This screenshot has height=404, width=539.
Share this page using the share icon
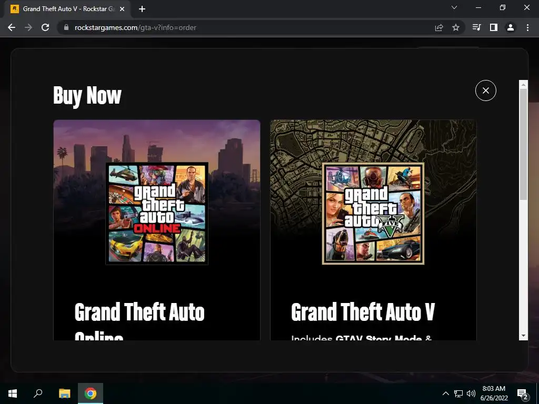pos(439,27)
